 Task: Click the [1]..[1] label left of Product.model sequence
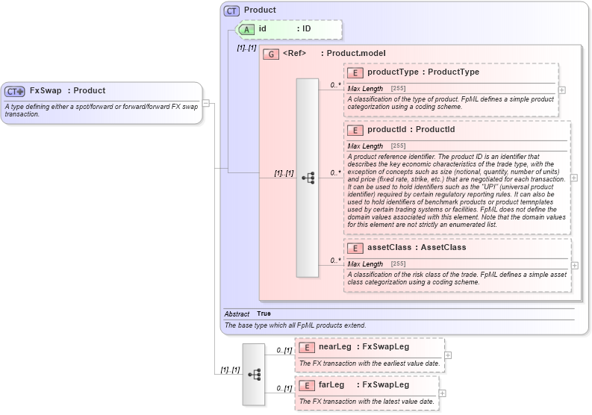pyautogui.click(x=284, y=173)
